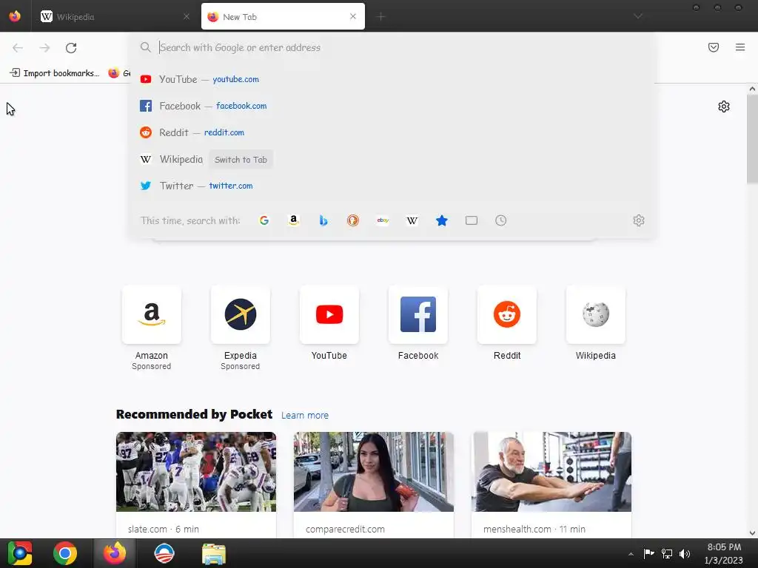
Task: Open the comparecredit.com story card
Action: click(x=374, y=485)
